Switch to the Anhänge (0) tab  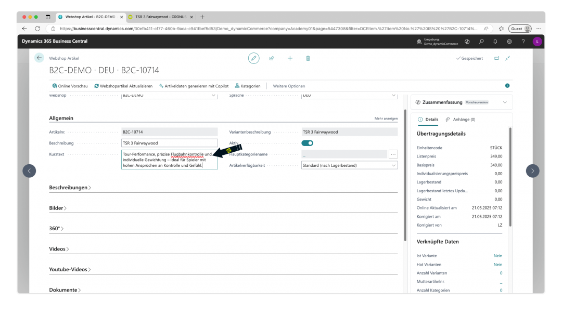tap(460, 120)
